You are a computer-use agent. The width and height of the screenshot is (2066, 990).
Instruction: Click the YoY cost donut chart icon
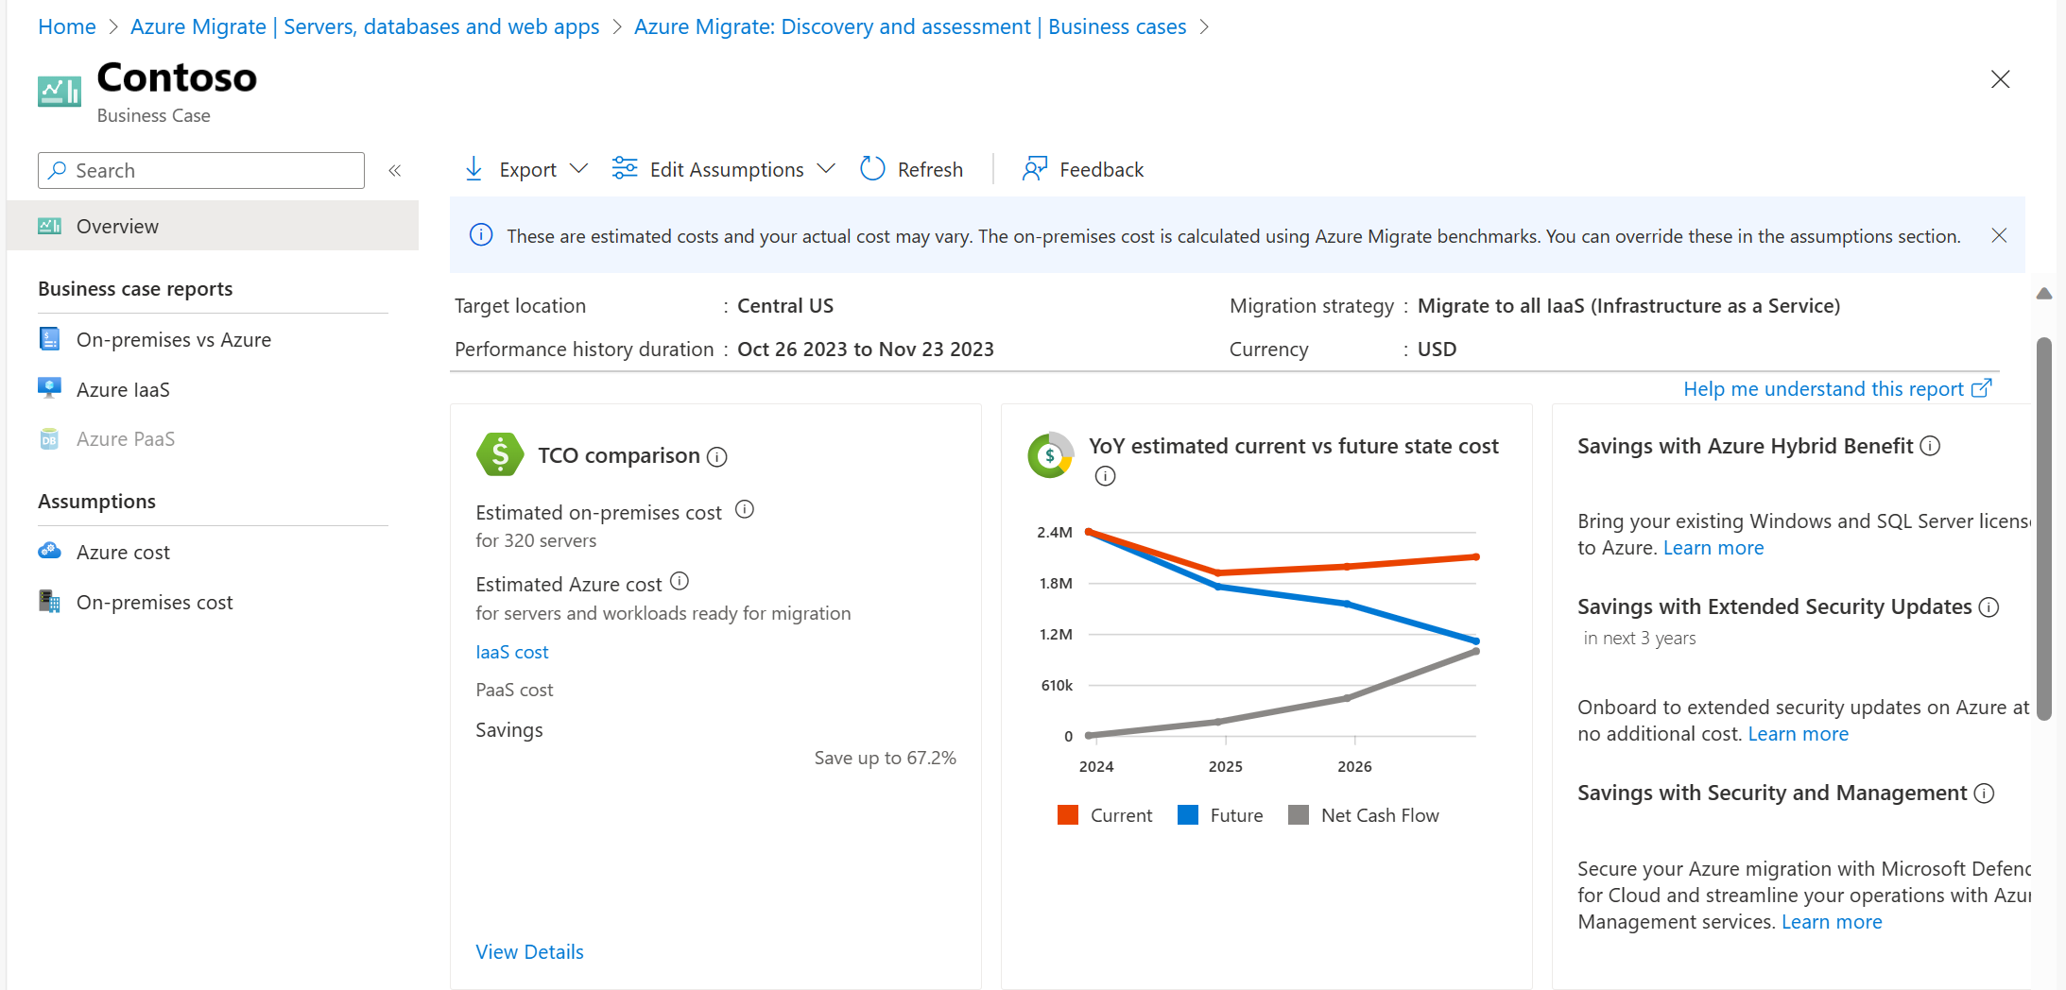1051,455
